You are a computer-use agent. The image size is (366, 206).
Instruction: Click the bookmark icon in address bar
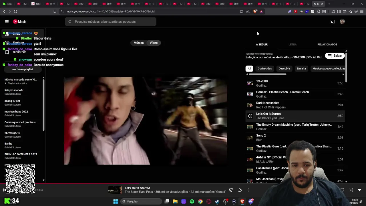pyautogui.click(x=55, y=11)
